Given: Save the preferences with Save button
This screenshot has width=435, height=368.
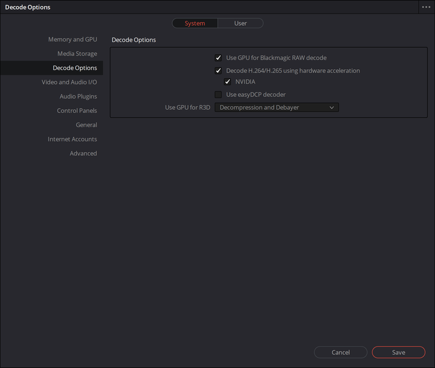Looking at the screenshot, I should (x=398, y=353).
